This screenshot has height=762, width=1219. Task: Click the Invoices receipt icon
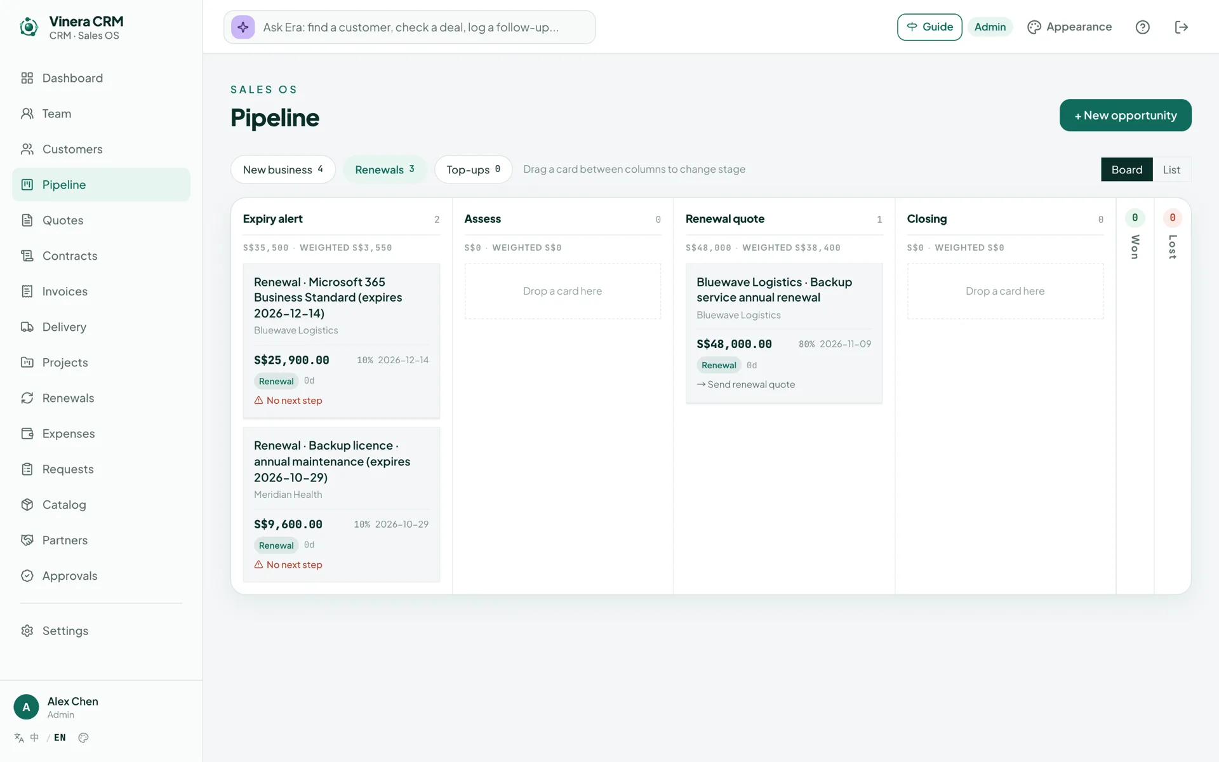(x=27, y=291)
